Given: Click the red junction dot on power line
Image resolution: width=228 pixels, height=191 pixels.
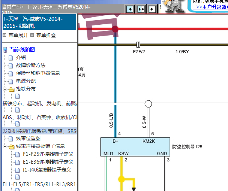Looking at the screenshot, I should tap(115, 29).
